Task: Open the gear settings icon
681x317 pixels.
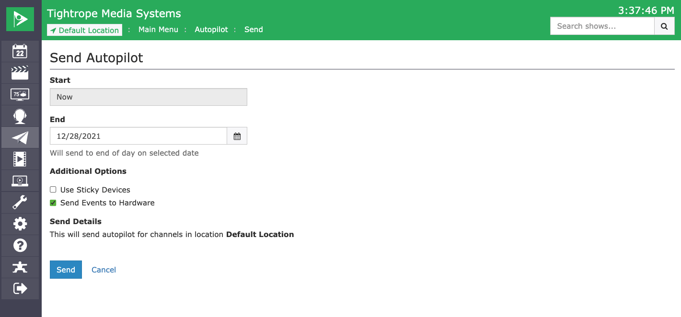Action: pyautogui.click(x=20, y=224)
